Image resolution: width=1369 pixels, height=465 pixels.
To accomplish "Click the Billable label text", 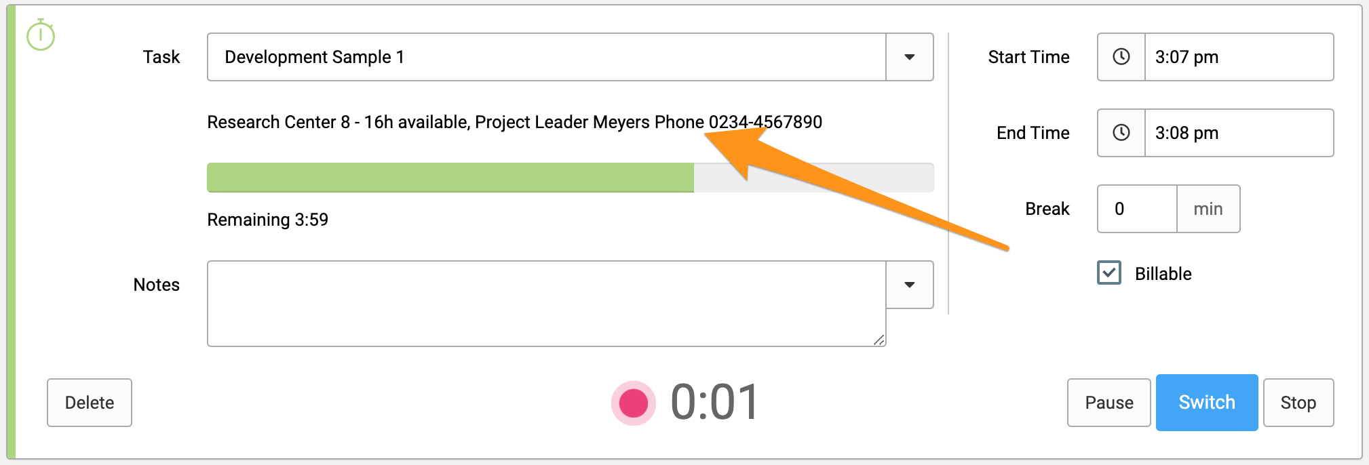I will coord(1163,274).
